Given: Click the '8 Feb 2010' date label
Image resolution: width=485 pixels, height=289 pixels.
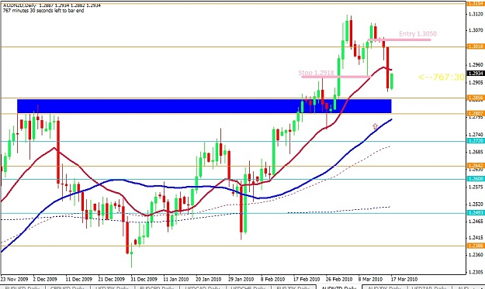Looking at the screenshot, I should click(x=273, y=279).
